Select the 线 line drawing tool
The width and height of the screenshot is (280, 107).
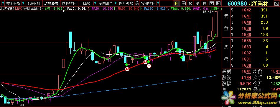(197, 3)
